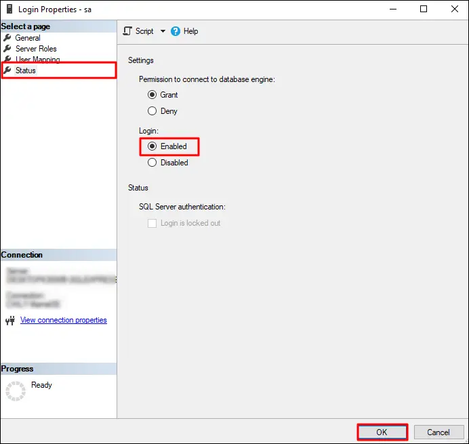Image resolution: width=469 pixels, height=444 pixels.
Task: Click the connection properties plug icon
Action: point(9,321)
